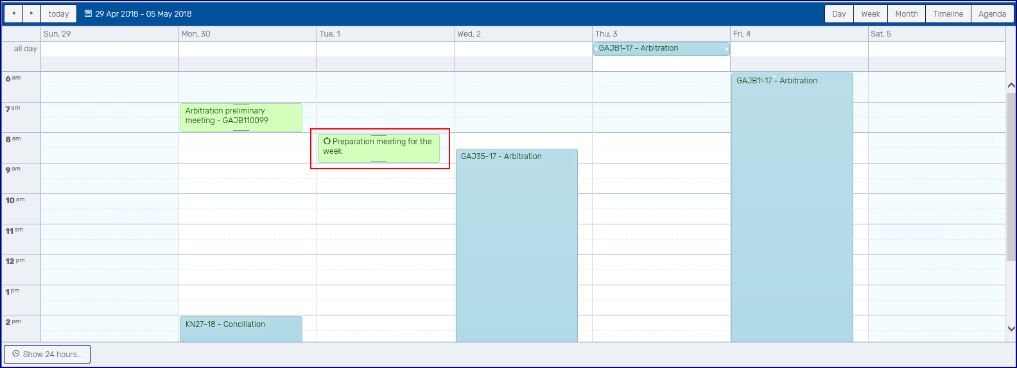Go to next week with right arrow
The height and width of the screenshot is (368, 1017).
pos(31,13)
